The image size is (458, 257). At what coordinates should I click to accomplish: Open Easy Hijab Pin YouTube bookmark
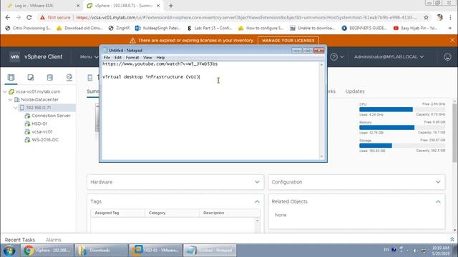(x=415, y=28)
